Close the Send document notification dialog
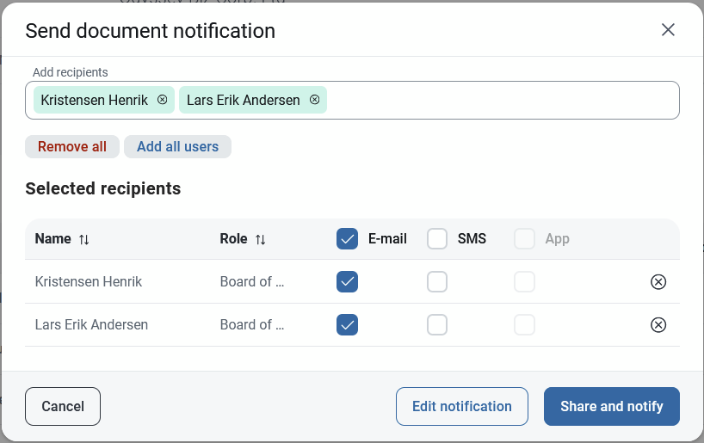This screenshot has width=704, height=443. [668, 30]
